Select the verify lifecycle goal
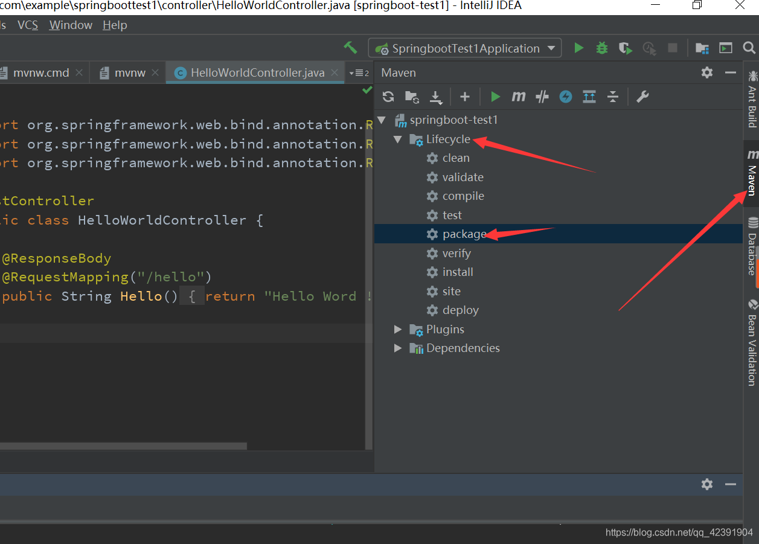Viewport: 759px width, 544px height. (x=456, y=253)
